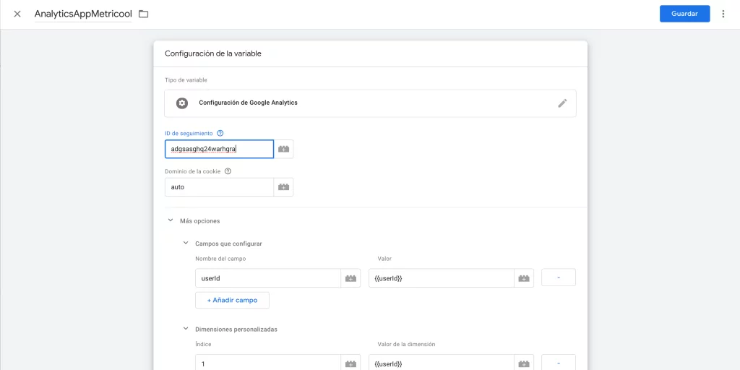The image size is (740, 370).
Task: Close the variable editor with the X icon
Action: tap(17, 14)
